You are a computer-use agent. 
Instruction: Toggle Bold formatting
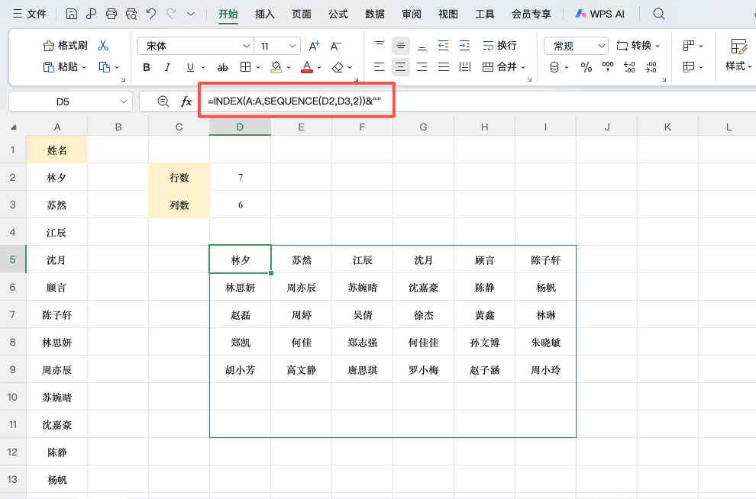coord(147,67)
